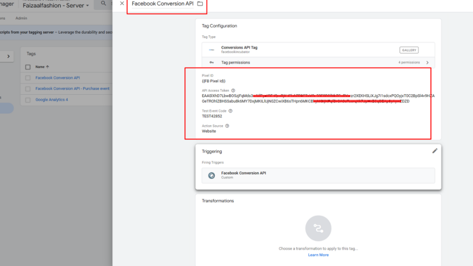Screen dimensions: 473x266
Task: Click the Action Source value Website
Action: pyautogui.click(x=209, y=131)
